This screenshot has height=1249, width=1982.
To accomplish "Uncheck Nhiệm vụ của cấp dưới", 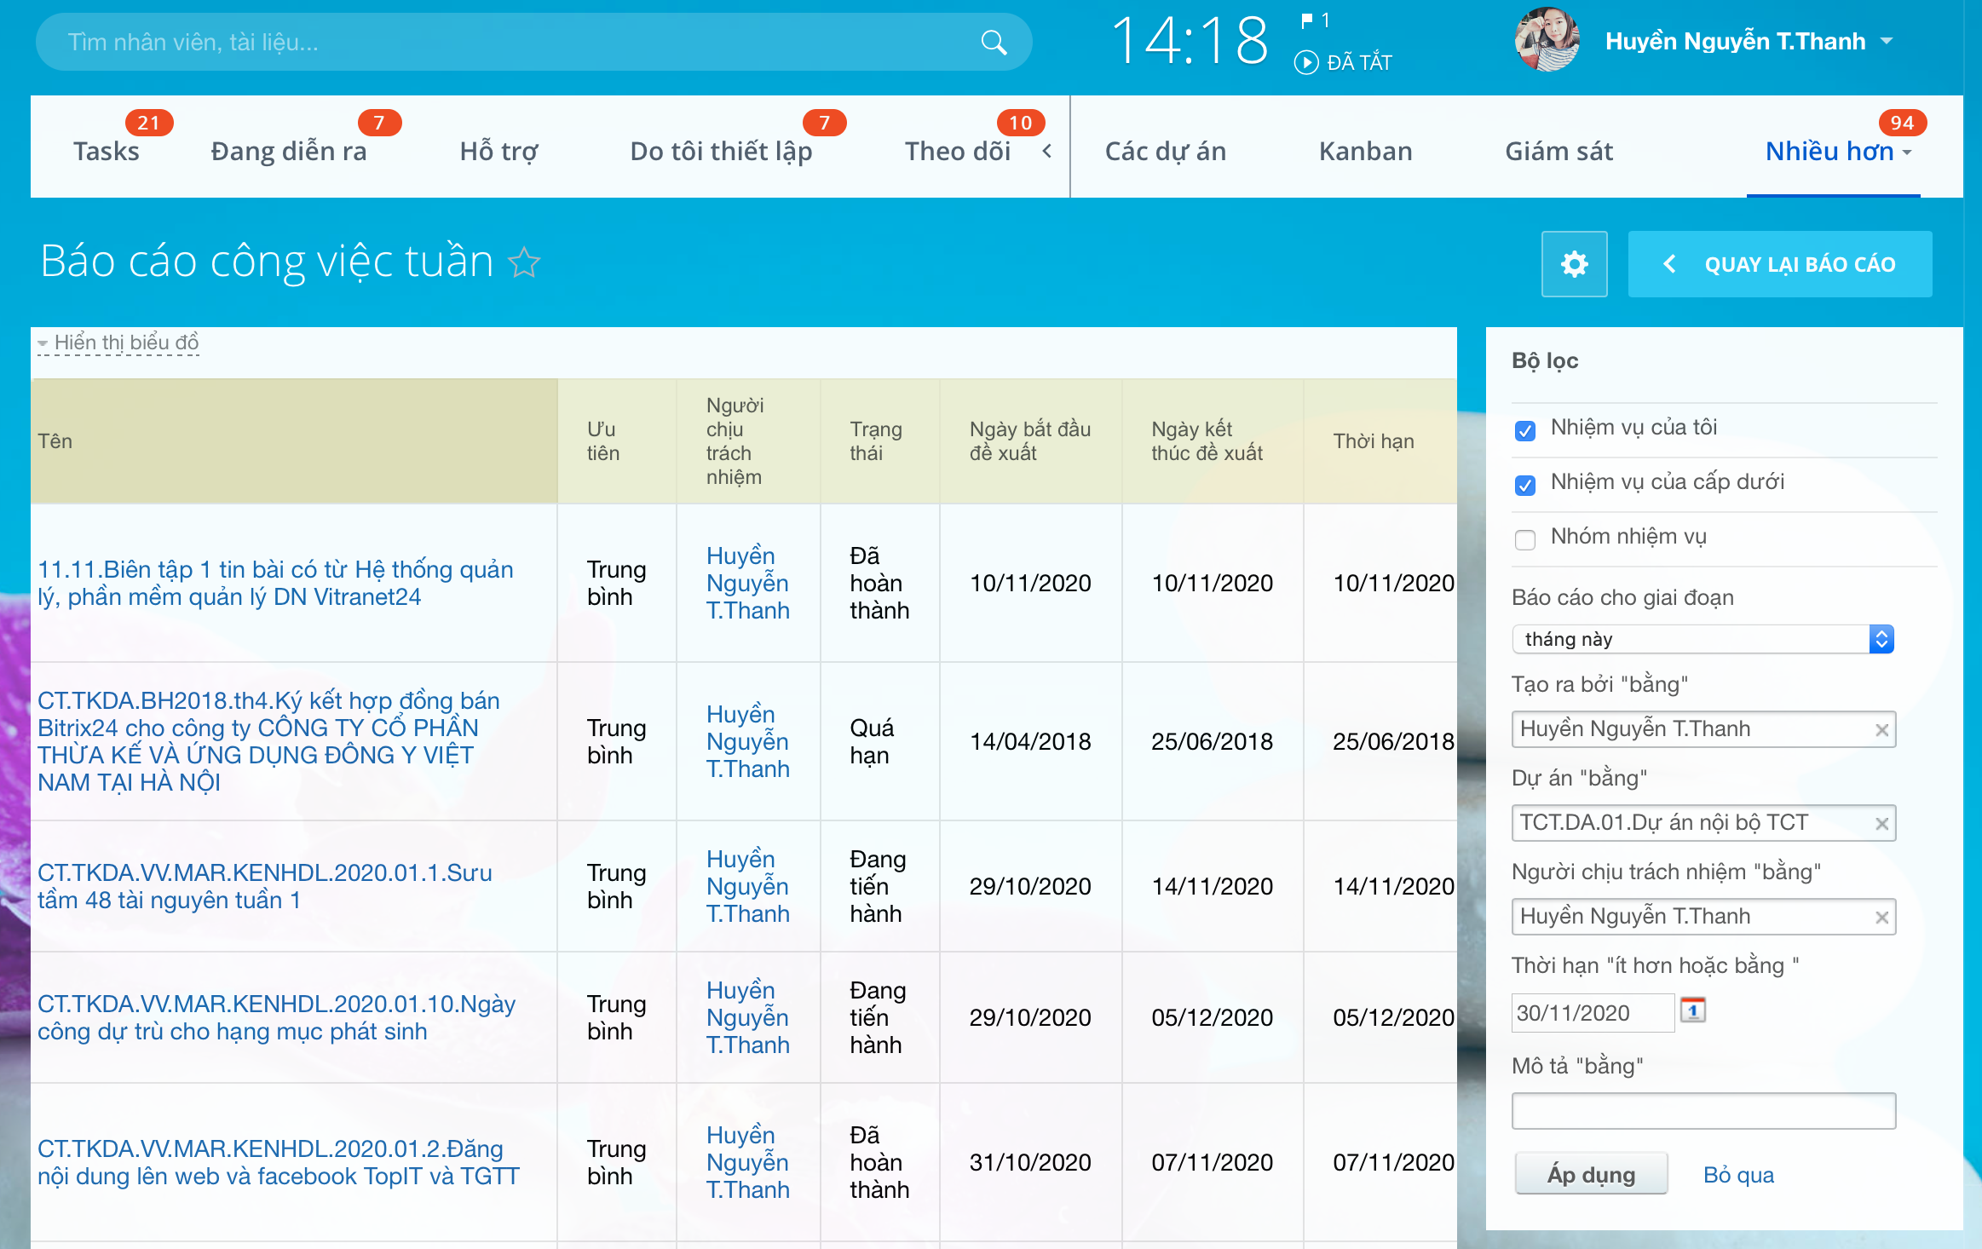I will pos(1525,485).
